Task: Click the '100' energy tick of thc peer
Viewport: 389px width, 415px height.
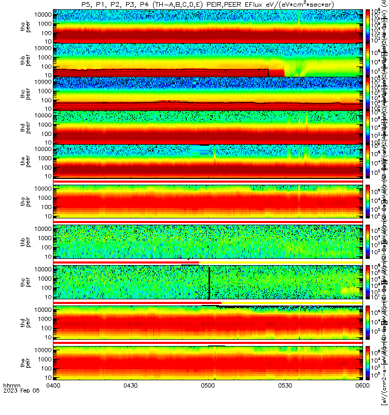Action: click(46, 100)
